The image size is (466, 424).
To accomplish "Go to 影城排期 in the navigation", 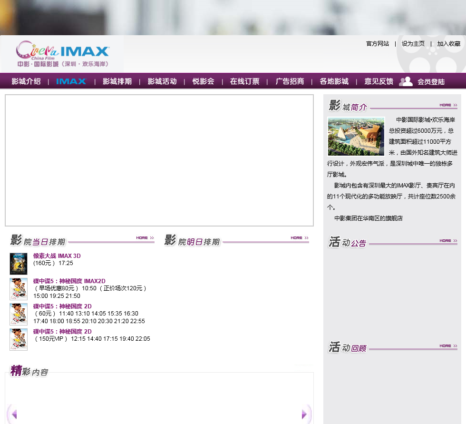I will click(117, 81).
